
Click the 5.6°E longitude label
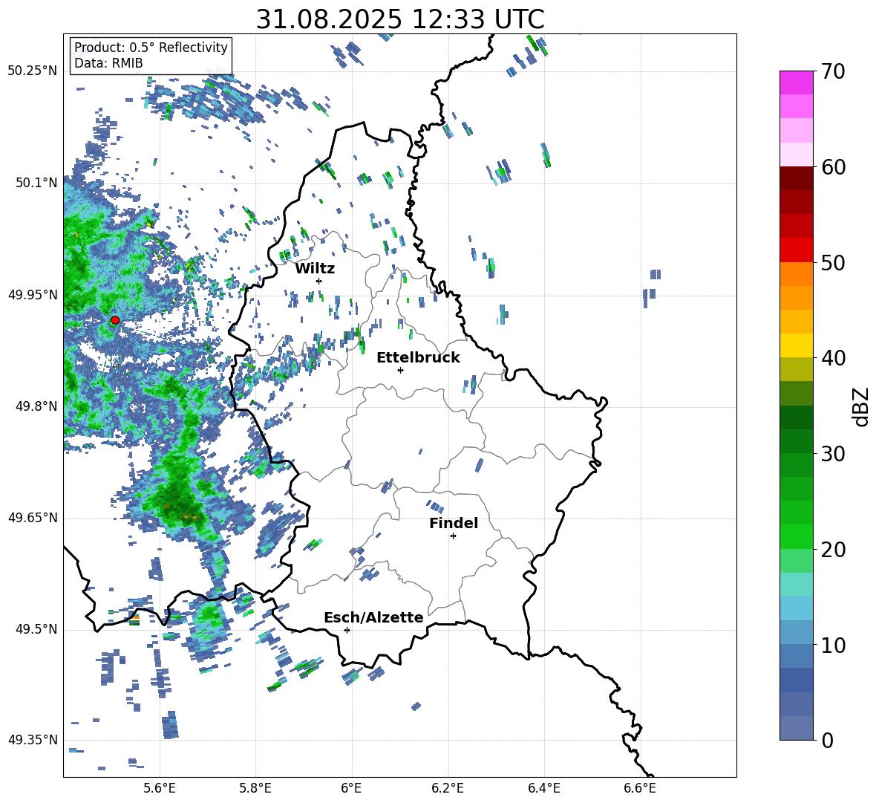(160, 788)
